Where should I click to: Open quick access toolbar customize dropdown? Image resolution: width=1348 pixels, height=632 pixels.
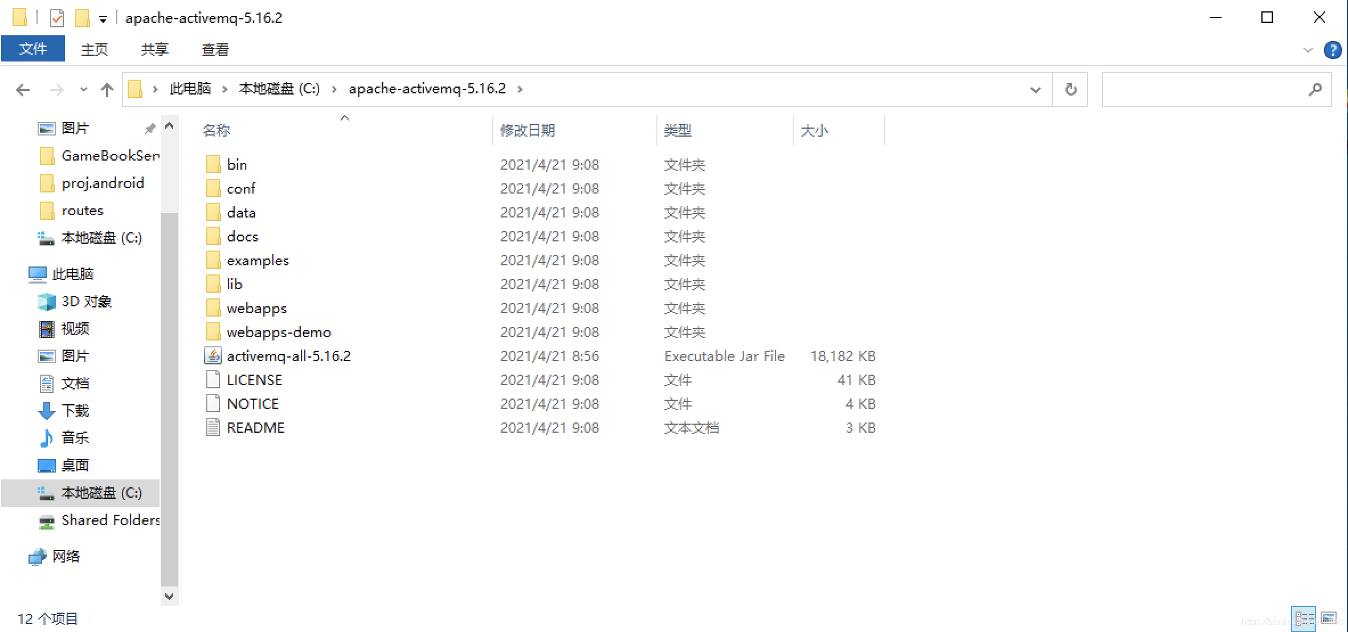[x=103, y=19]
